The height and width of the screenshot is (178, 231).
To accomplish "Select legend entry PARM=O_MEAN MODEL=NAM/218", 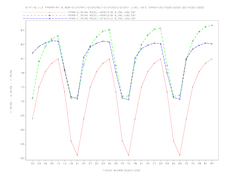I will point(102,12).
